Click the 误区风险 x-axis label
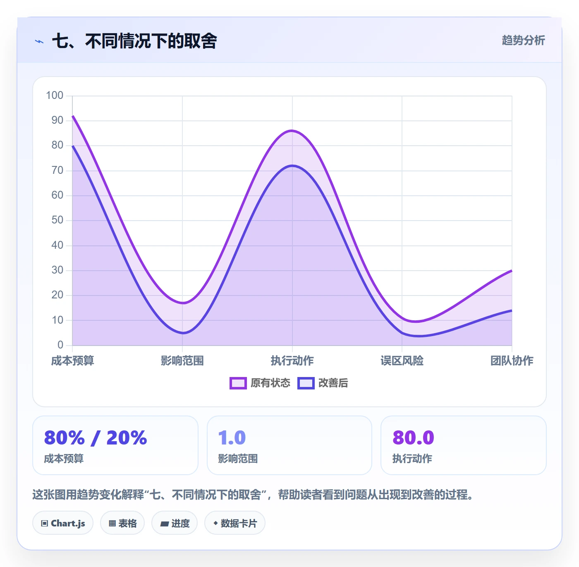 click(x=402, y=361)
